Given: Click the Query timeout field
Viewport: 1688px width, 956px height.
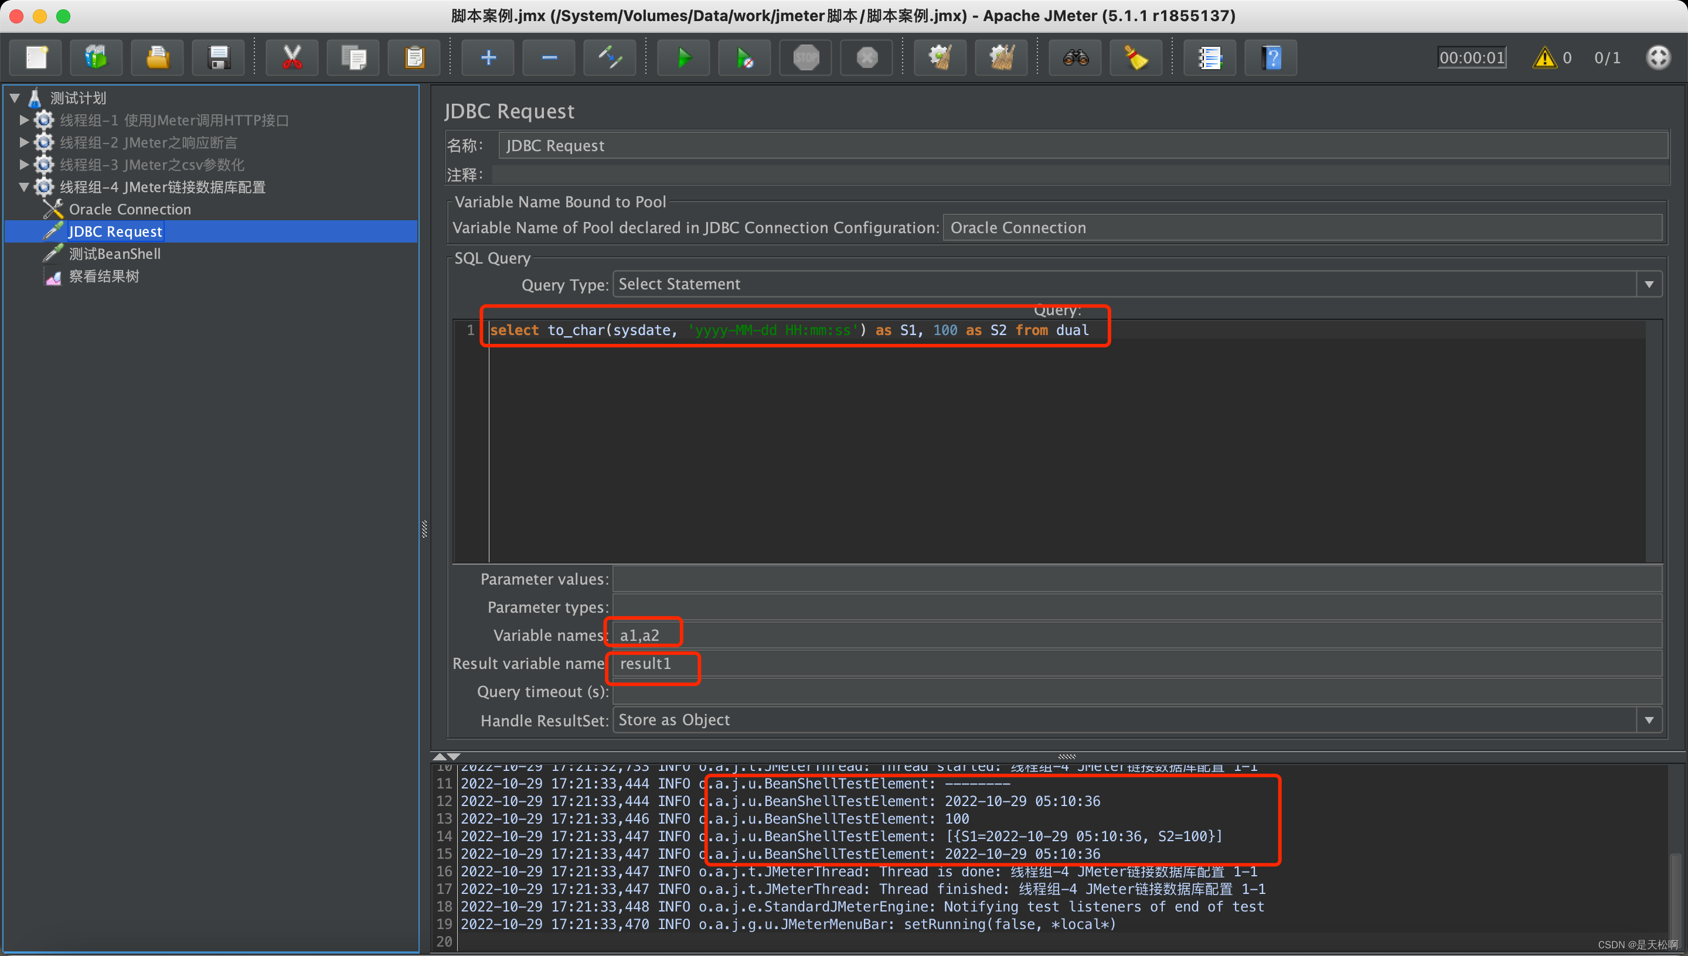Looking at the screenshot, I should [1138, 692].
